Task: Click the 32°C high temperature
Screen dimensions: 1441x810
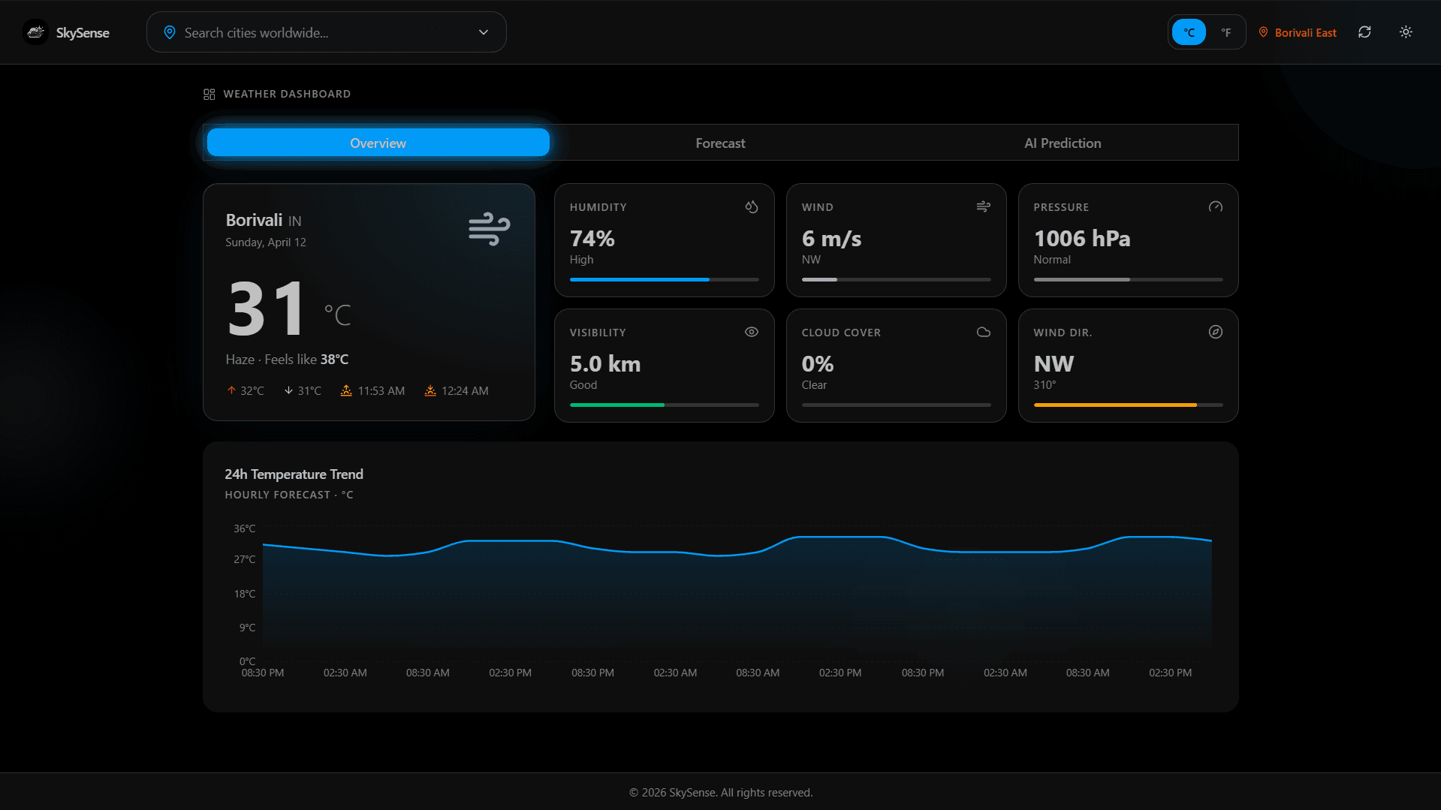Action: 252,390
